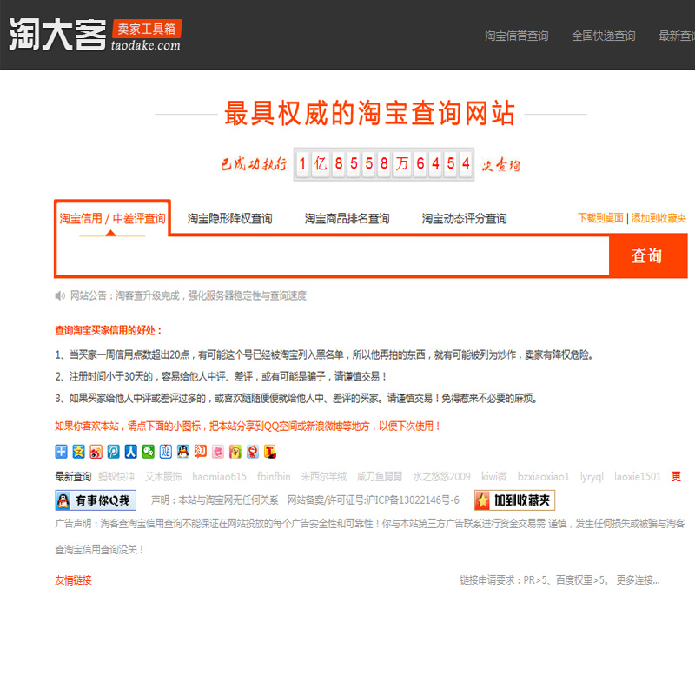Open recent query haomiao615
Viewport: 695px width, 695px height.
[x=219, y=476]
